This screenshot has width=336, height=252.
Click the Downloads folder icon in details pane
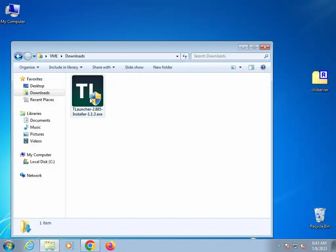(26, 226)
